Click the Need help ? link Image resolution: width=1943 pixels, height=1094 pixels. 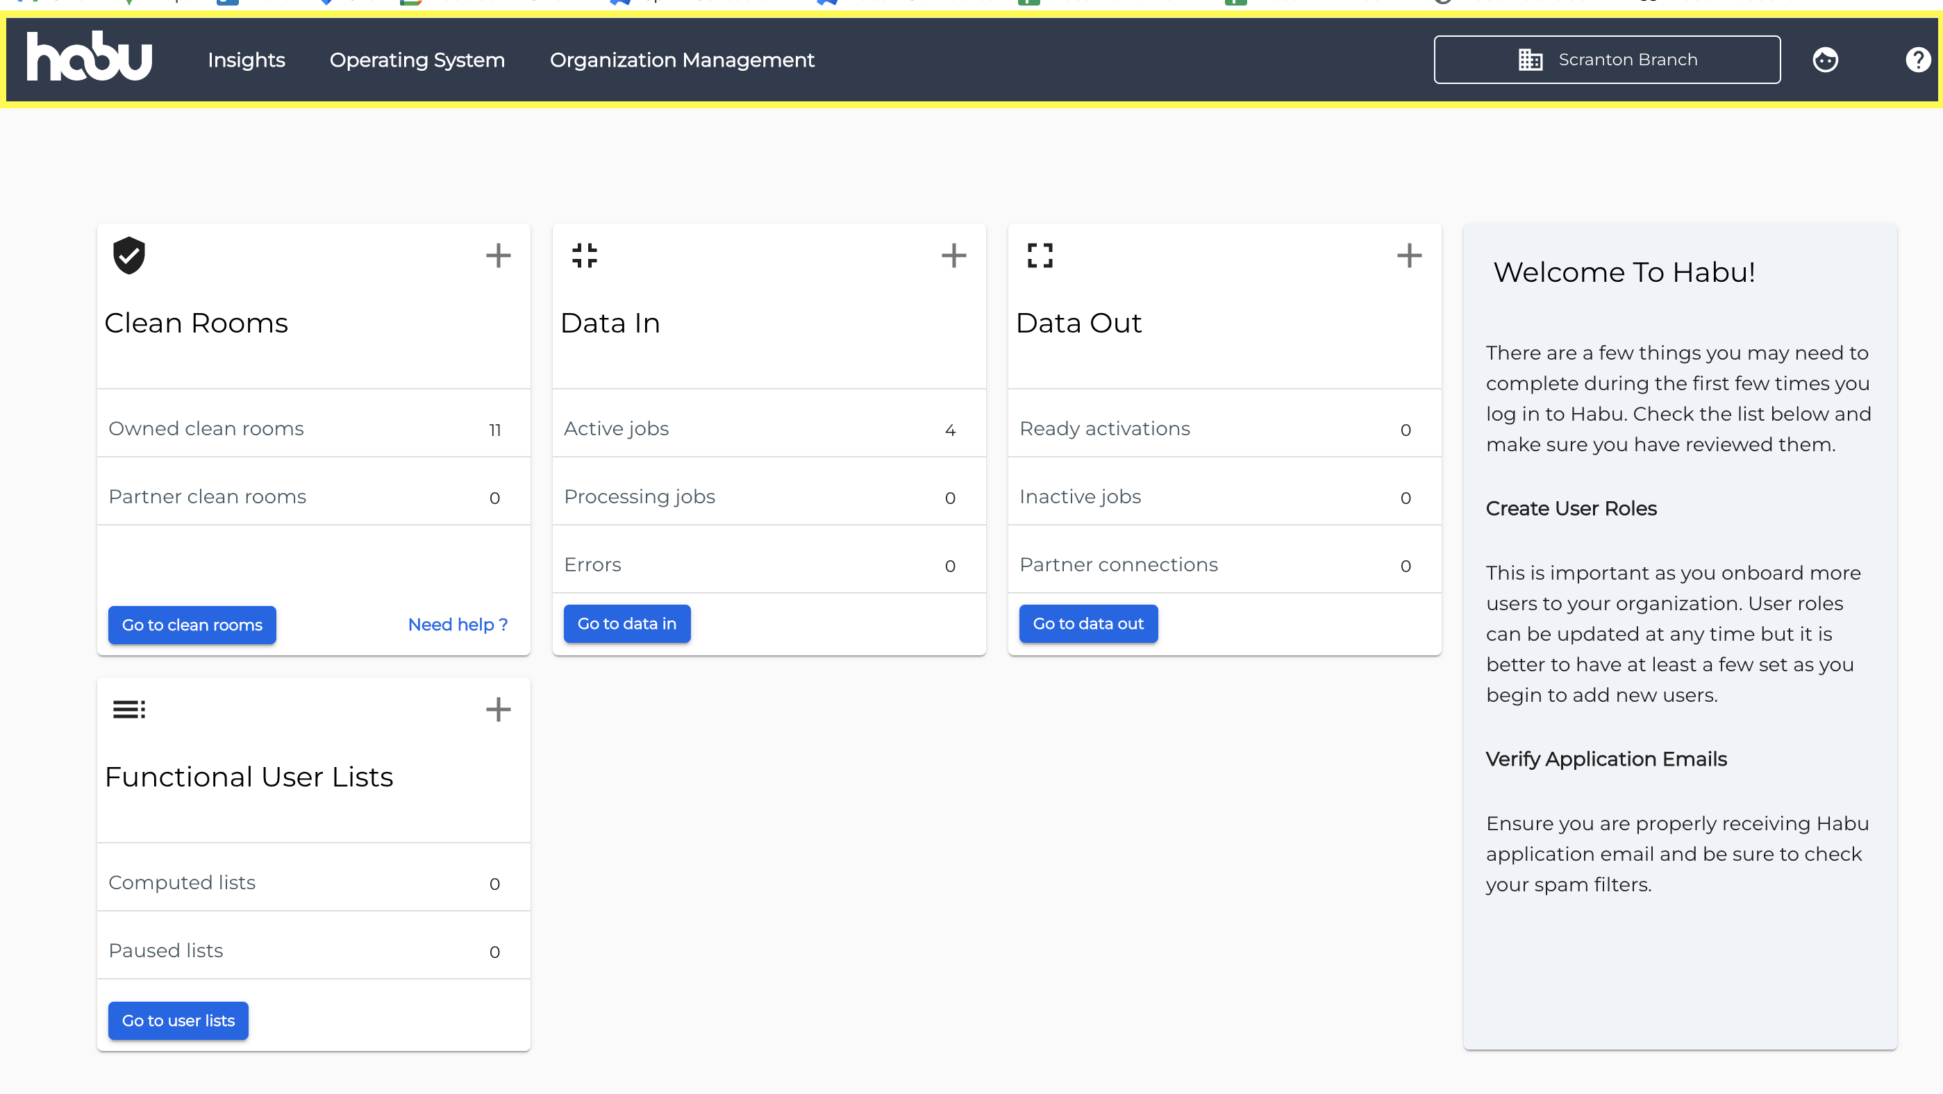click(x=458, y=624)
